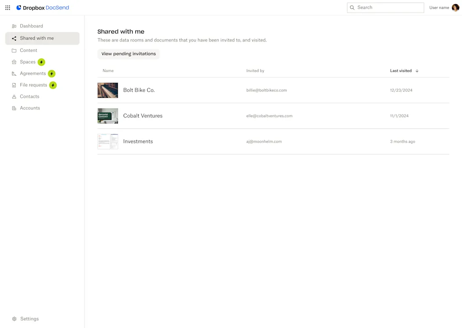Select the Content folder icon
This screenshot has height=328, width=462.
(x=14, y=50)
